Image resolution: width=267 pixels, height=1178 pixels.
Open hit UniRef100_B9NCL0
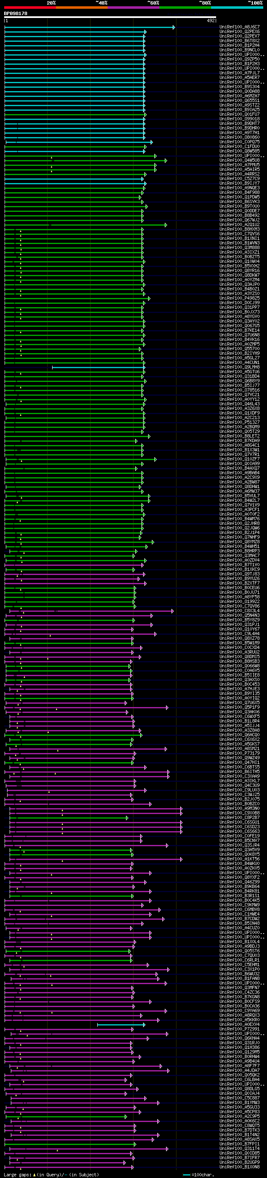click(239, 50)
